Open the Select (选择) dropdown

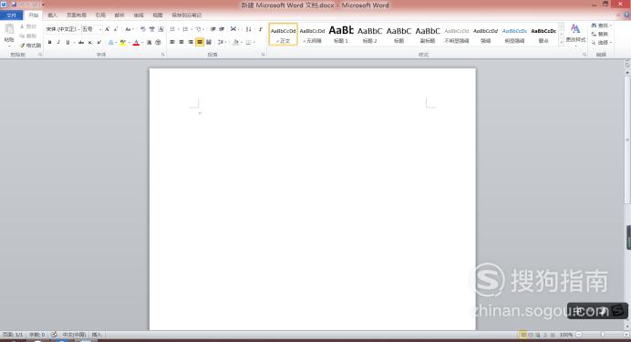pos(601,43)
